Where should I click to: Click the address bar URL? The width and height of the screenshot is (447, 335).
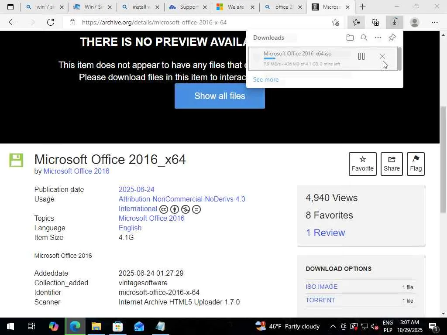click(x=154, y=22)
